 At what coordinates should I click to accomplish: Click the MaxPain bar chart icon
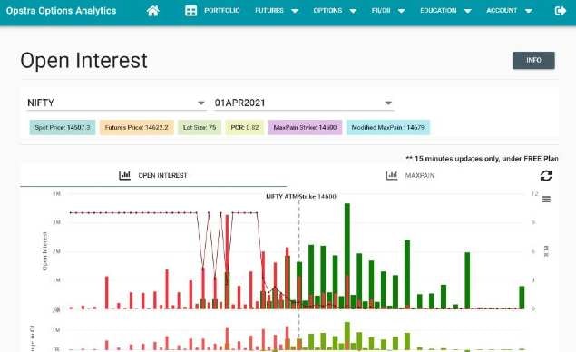point(392,175)
